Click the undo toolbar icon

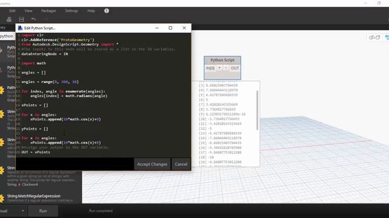34,19
